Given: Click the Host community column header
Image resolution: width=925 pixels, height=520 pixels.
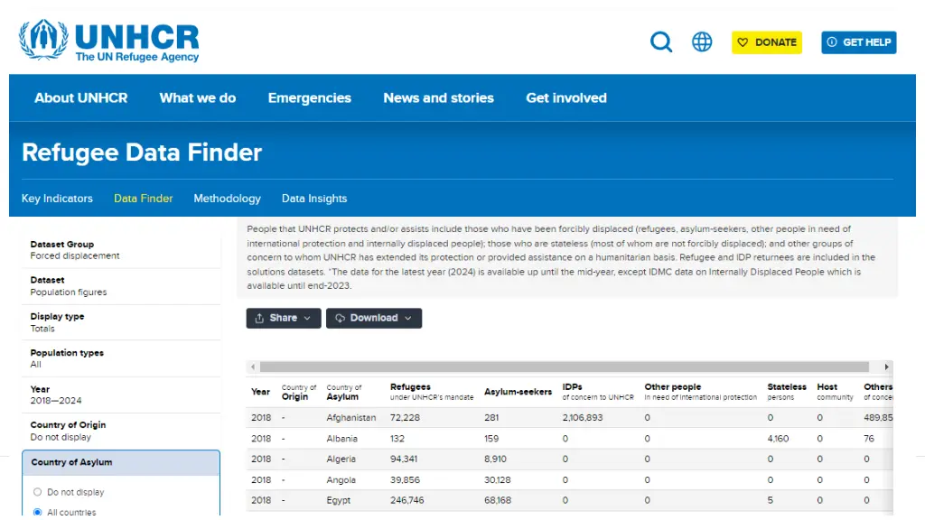Looking at the screenshot, I should [835, 392].
